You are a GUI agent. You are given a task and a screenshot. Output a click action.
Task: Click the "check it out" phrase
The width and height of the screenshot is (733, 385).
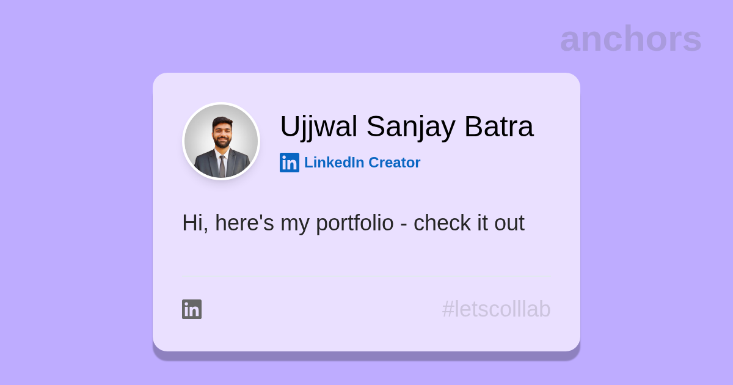coord(469,223)
